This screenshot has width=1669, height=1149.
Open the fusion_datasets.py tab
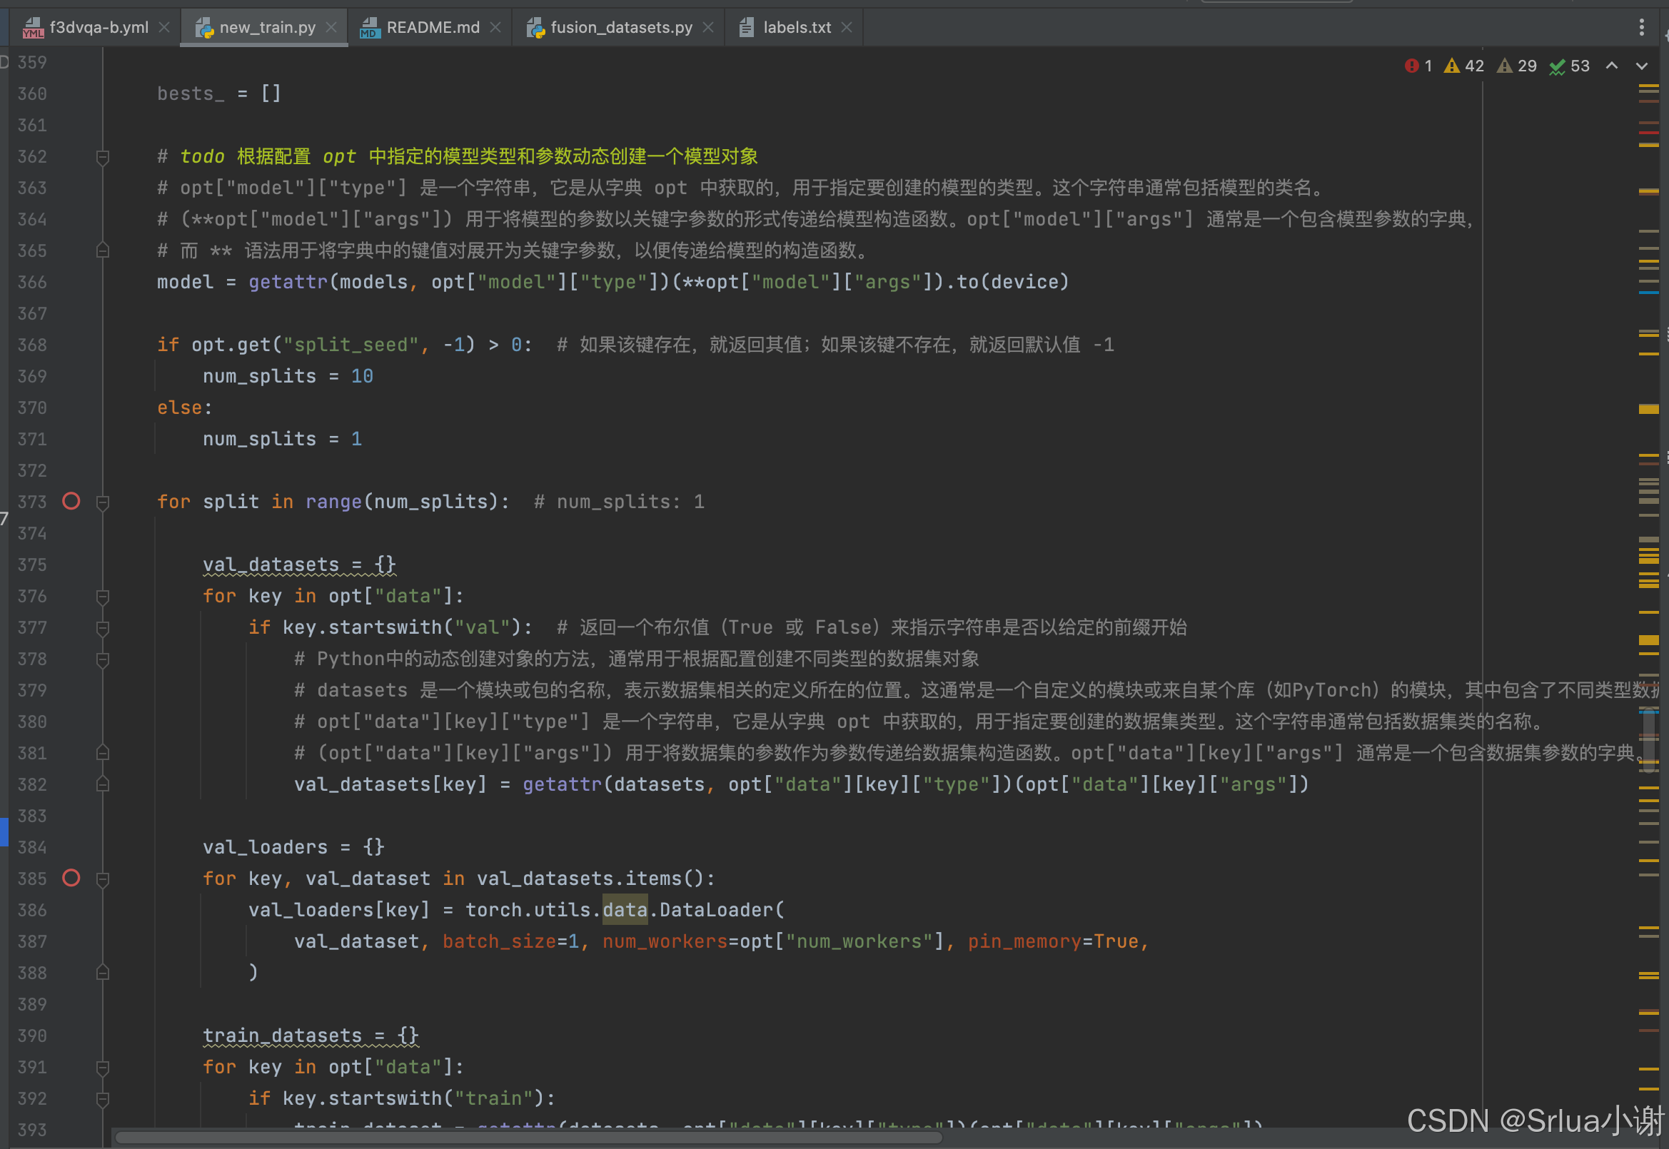[x=620, y=27]
